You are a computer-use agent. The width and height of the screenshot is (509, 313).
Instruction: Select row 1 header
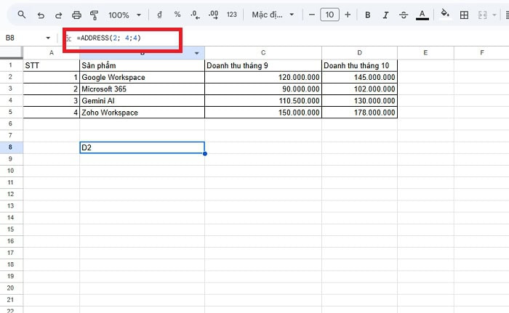(10, 65)
